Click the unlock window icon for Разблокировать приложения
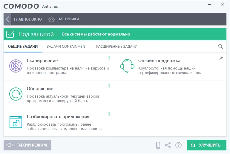Screen dimensions: 230x154 (x=16, y=122)
